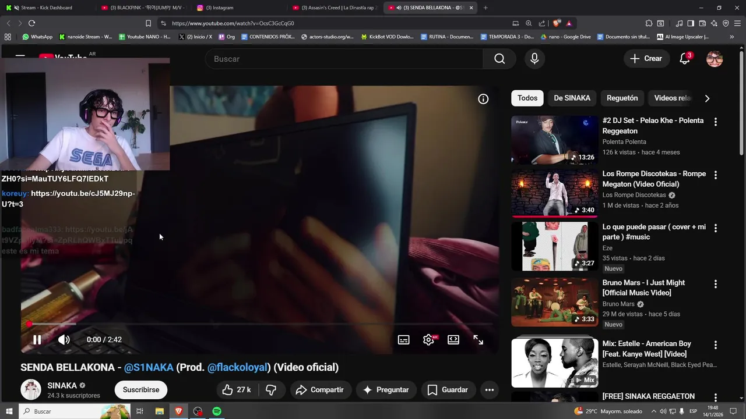Click the Preguntar button

[386, 389]
